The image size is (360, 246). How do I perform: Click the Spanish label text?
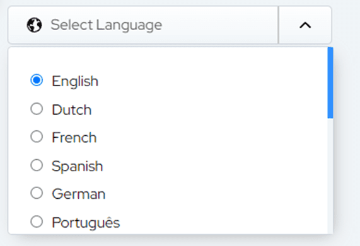pyautogui.click(x=77, y=167)
